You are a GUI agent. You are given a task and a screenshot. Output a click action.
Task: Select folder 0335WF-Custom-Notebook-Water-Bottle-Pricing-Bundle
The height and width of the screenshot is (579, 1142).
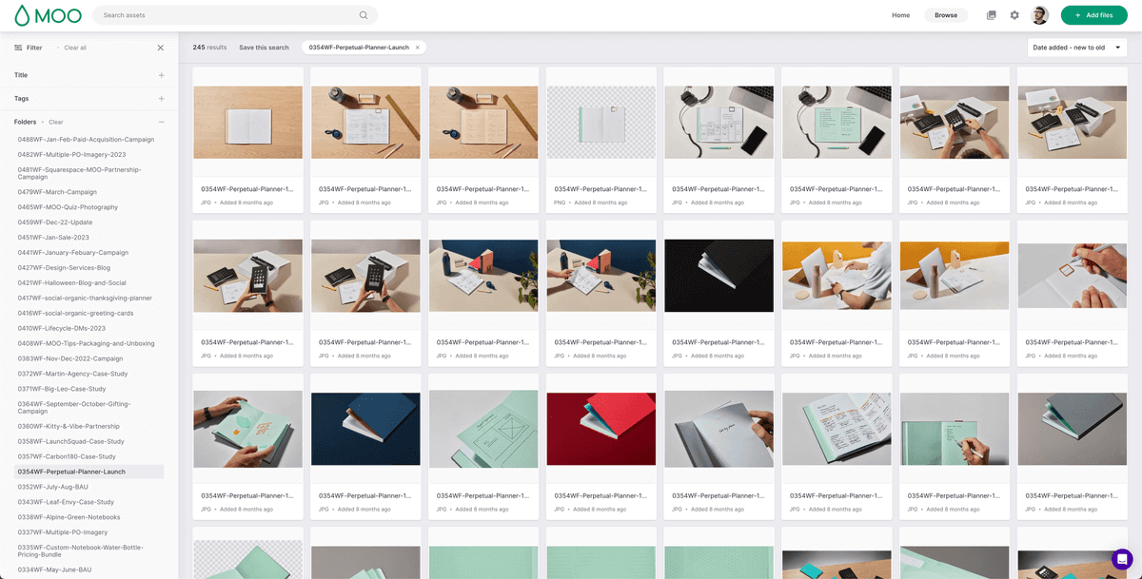pyautogui.click(x=79, y=550)
